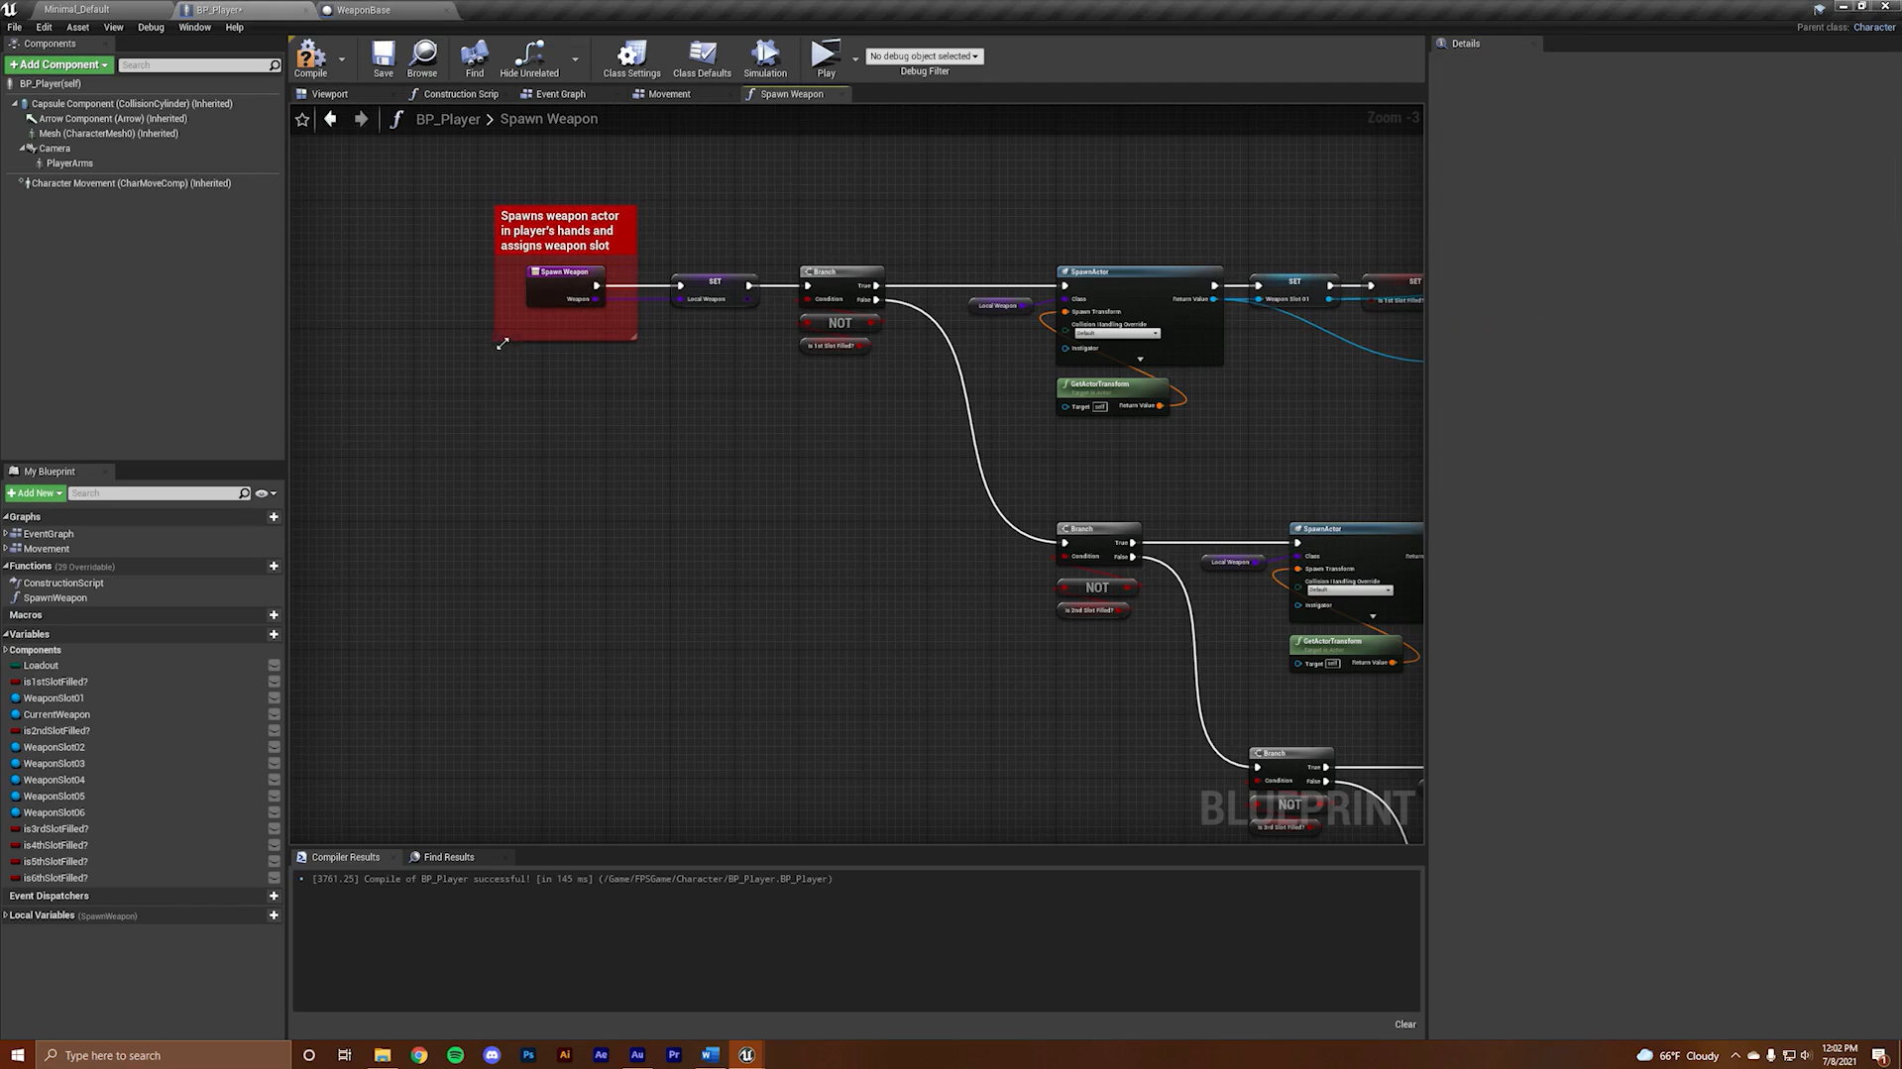Start Simulation from the toolbar
The width and height of the screenshot is (1902, 1069).
(x=764, y=57)
